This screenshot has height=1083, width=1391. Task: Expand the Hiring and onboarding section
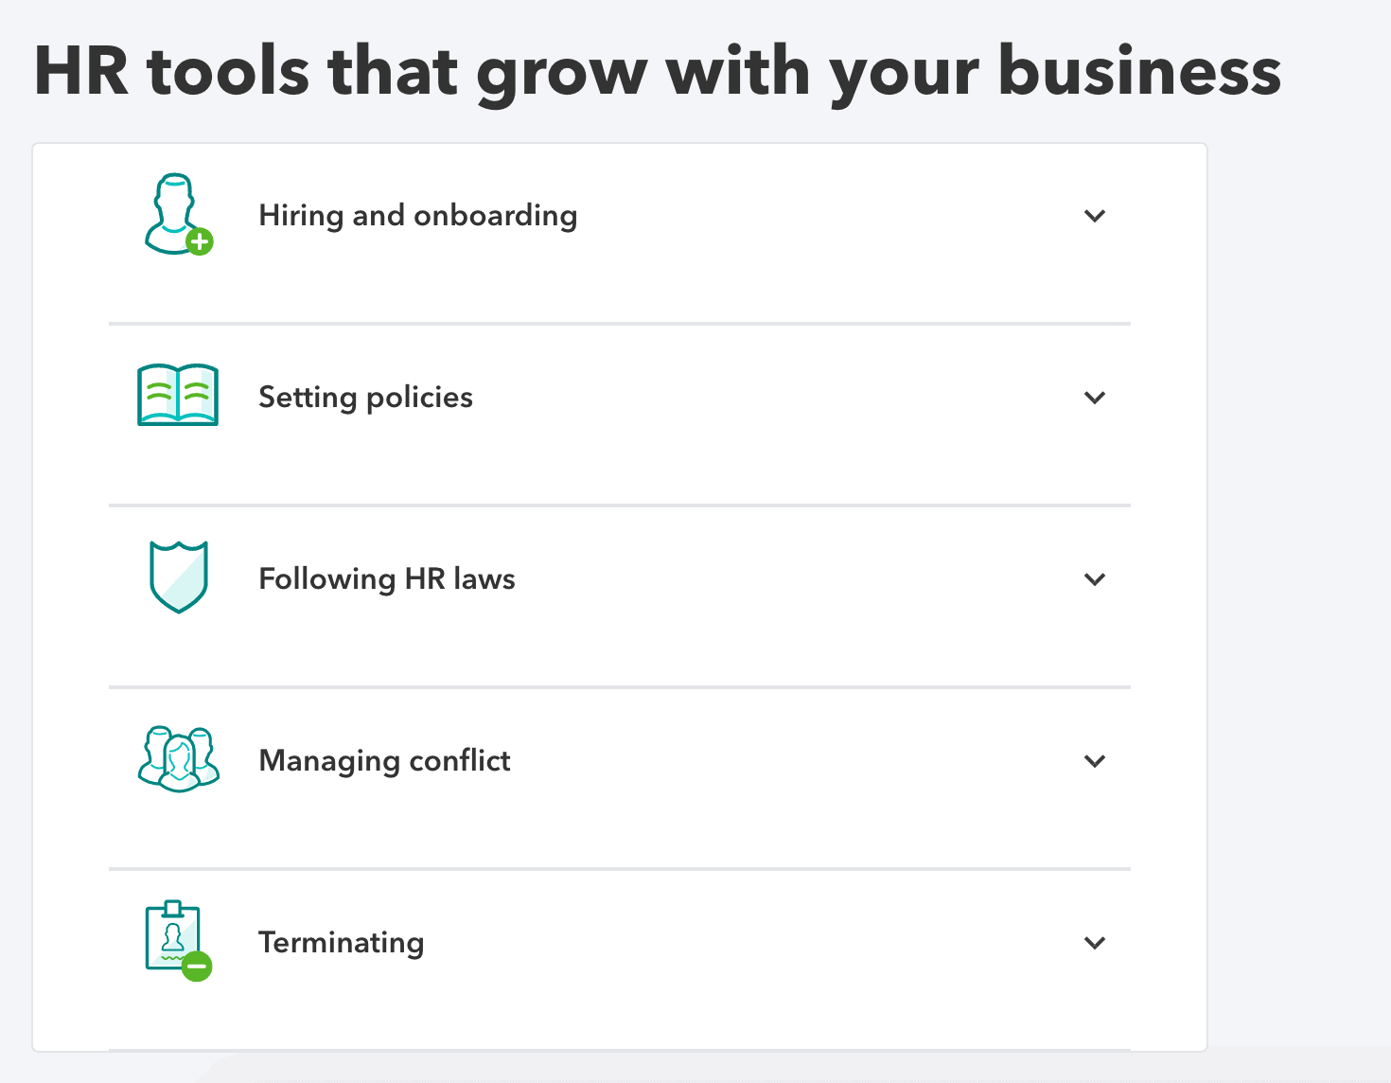[x=1095, y=216]
